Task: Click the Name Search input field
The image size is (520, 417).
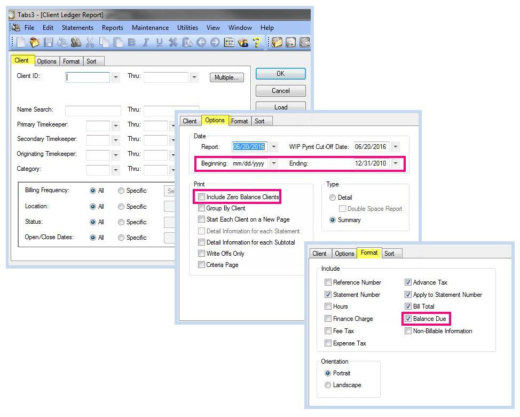Action: [93, 111]
